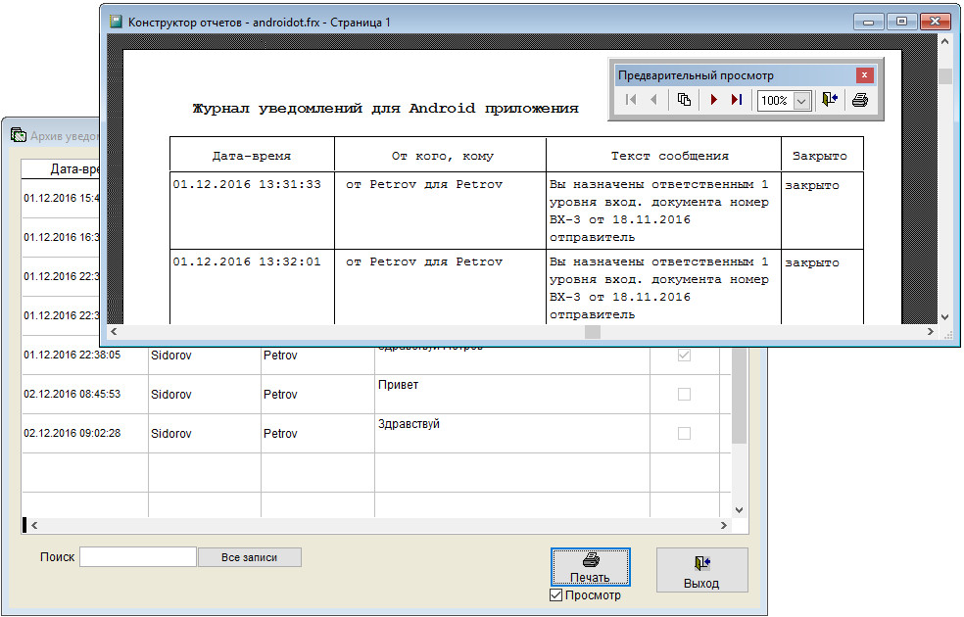Expand the 100% zoom dropdown
Screen dimensions: 964x617
coord(801,101)
